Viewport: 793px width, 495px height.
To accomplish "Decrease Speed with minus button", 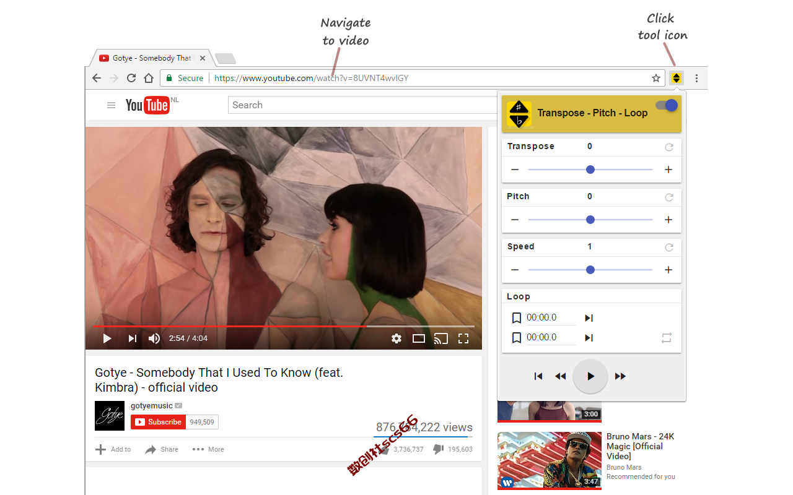I will tap(515, 270).
